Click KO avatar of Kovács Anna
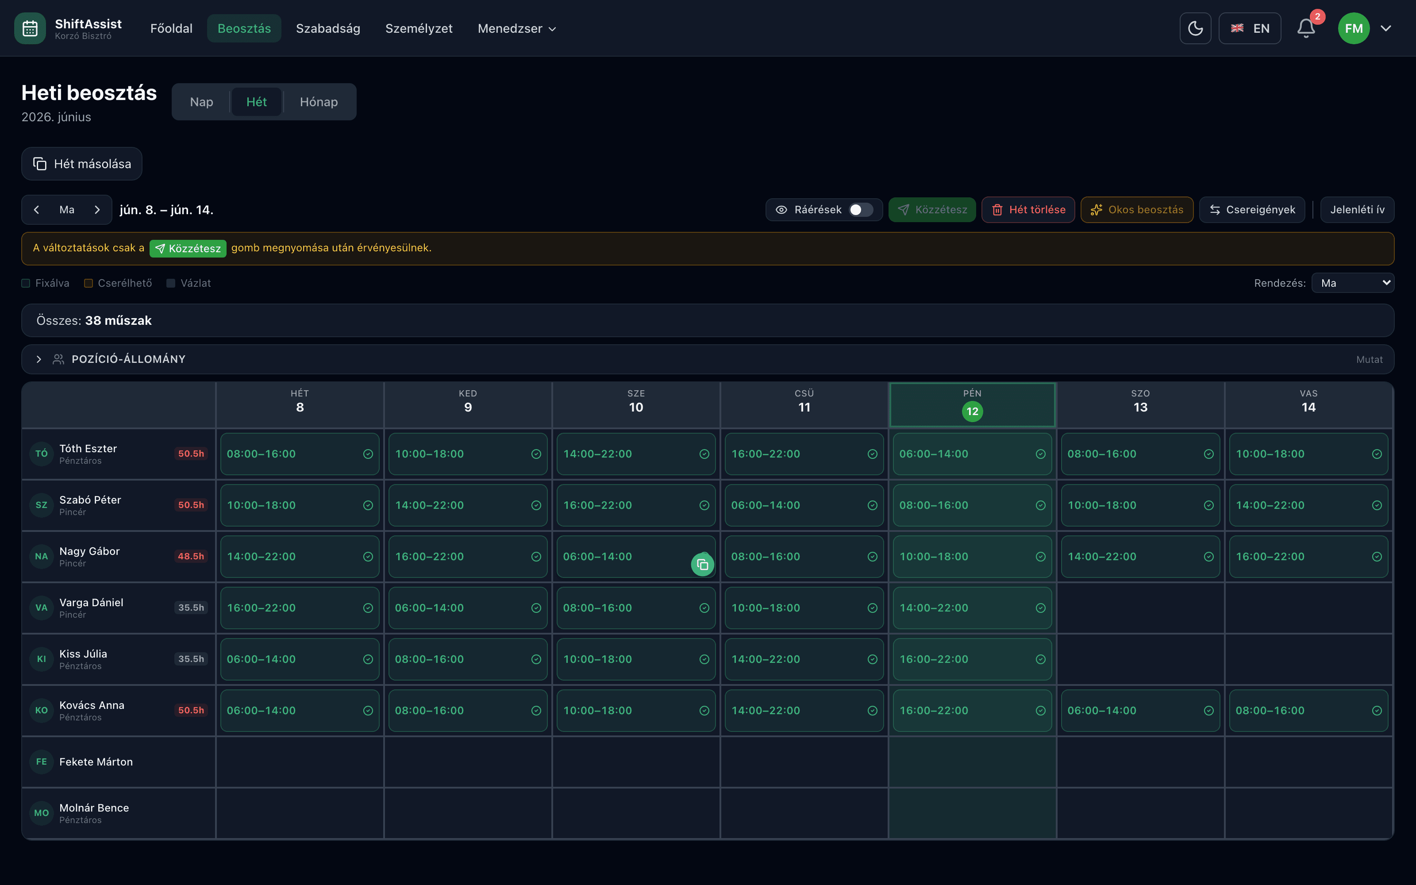 tap(42, 710)
